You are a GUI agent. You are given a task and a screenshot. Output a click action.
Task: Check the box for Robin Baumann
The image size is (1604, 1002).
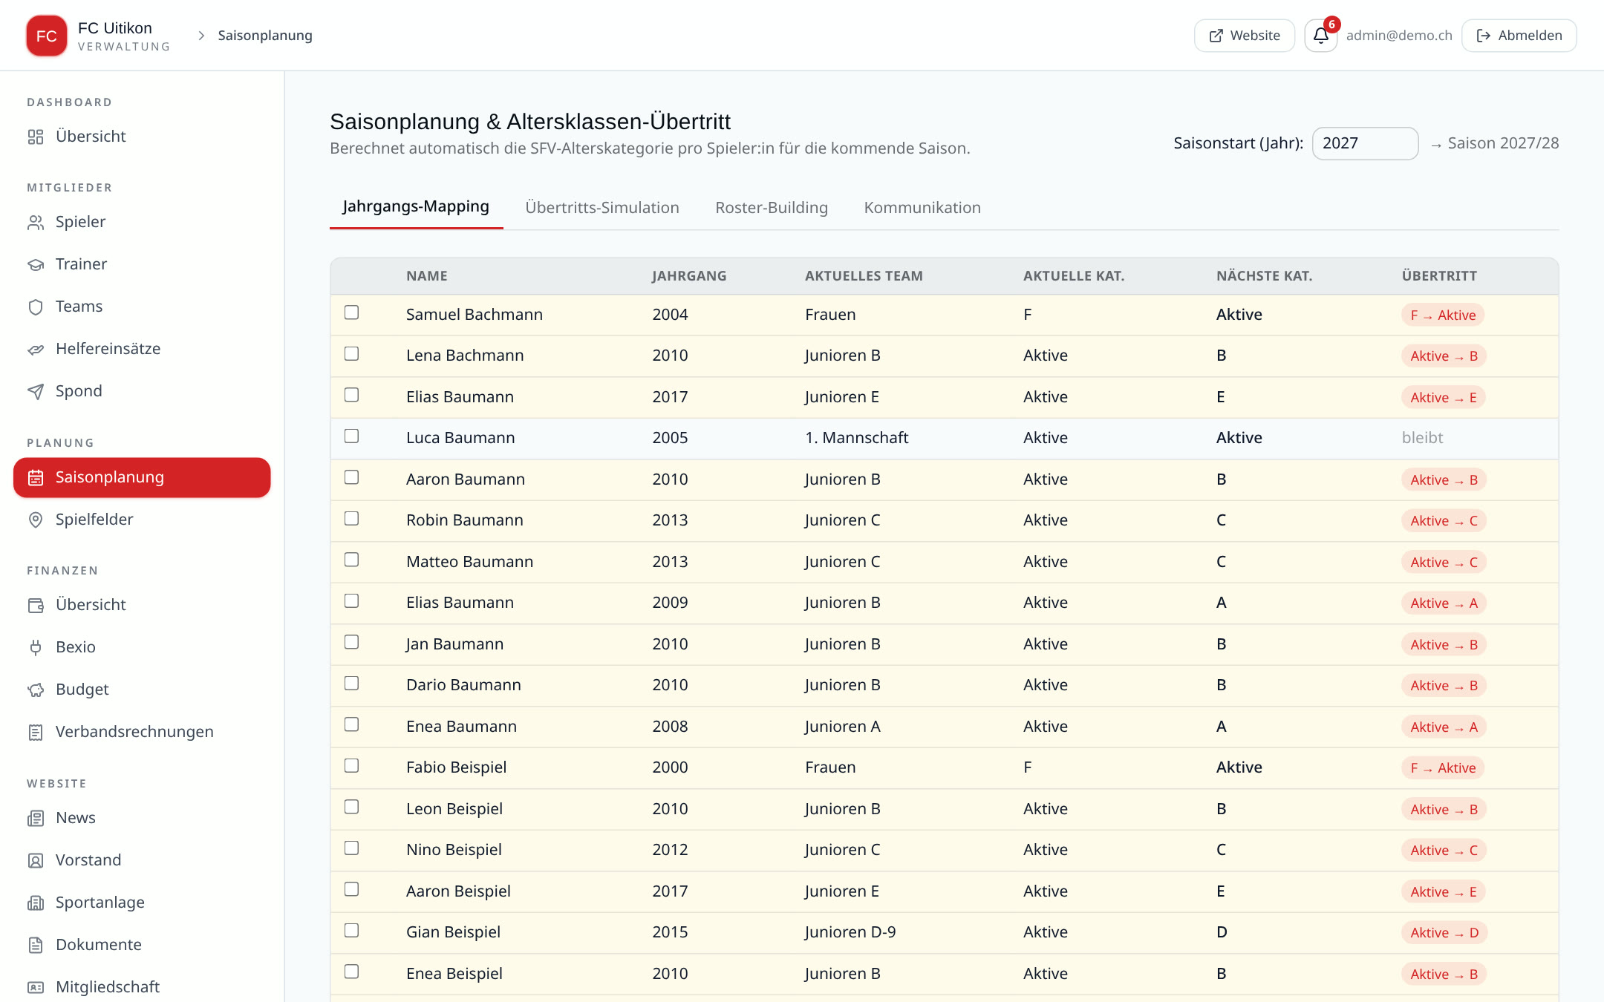pyautogui.click(x=351, y=518)
